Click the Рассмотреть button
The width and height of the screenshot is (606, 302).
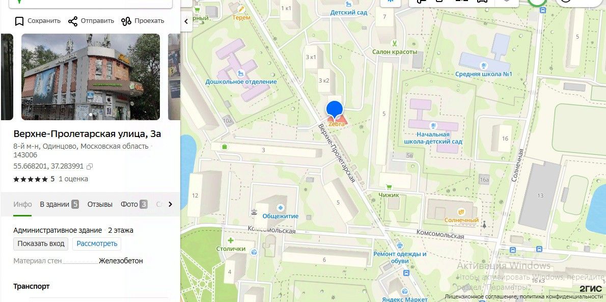pyautogui.click(x=97, y=243)
